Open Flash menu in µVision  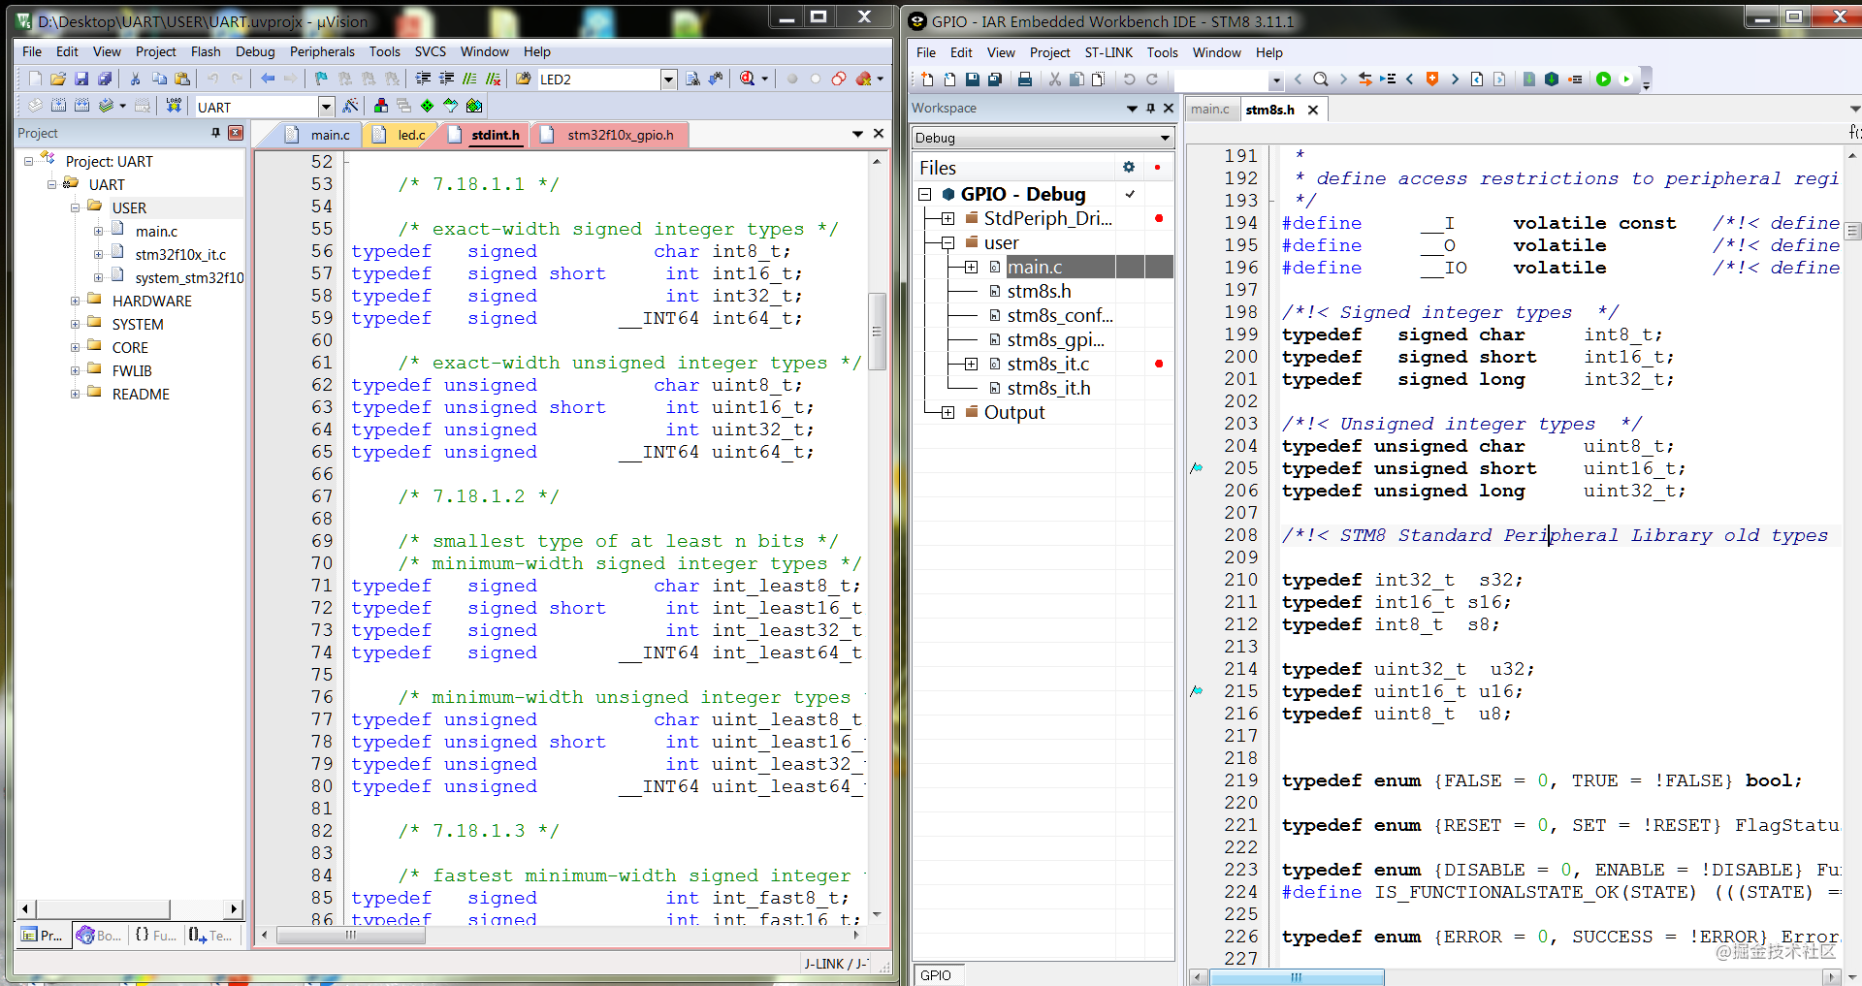point(206,52)
